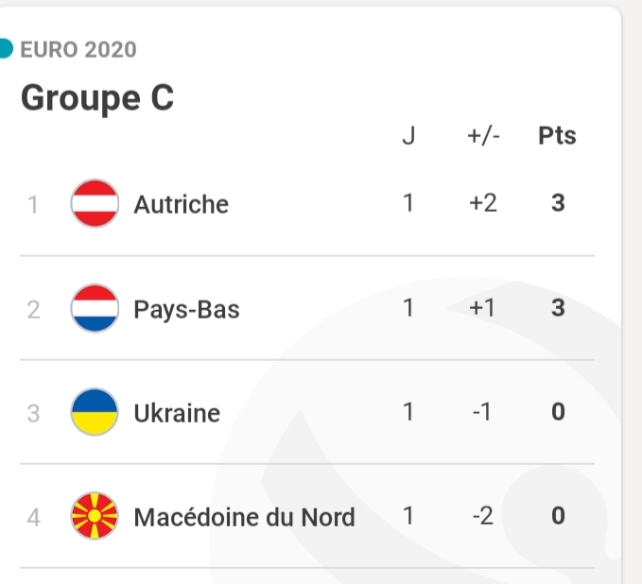Screen dimensions: 642x584
Task: Open the Ukraine team name
Action: point(177,413)
